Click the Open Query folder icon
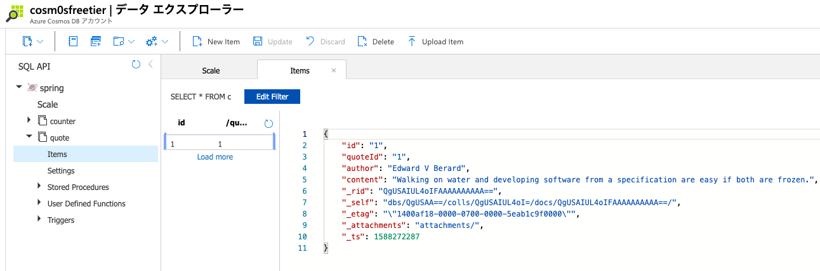820x271 pixels. 119,42
